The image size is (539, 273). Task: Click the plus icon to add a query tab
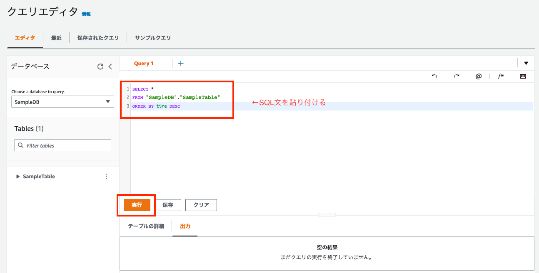[180, 63]
